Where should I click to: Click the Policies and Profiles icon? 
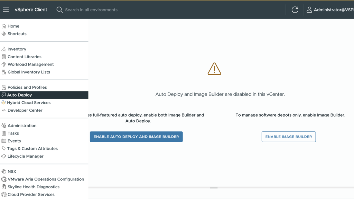tap(4, 87)
